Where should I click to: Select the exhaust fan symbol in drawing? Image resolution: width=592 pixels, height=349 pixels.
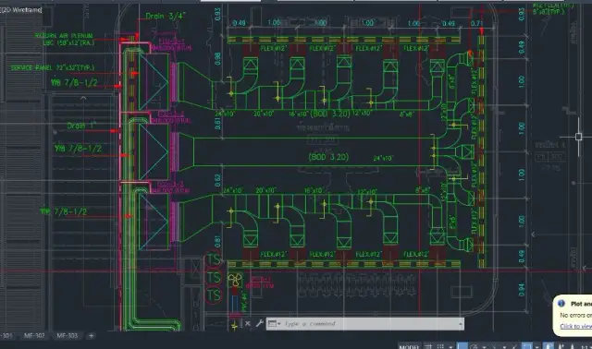(235, 280)
